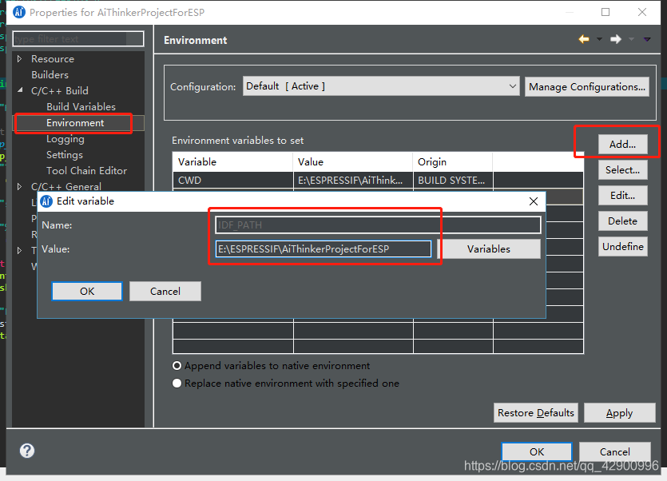Close the Edit variable dialog
Viewport: 667px width, 481px height.
point(534,201)
